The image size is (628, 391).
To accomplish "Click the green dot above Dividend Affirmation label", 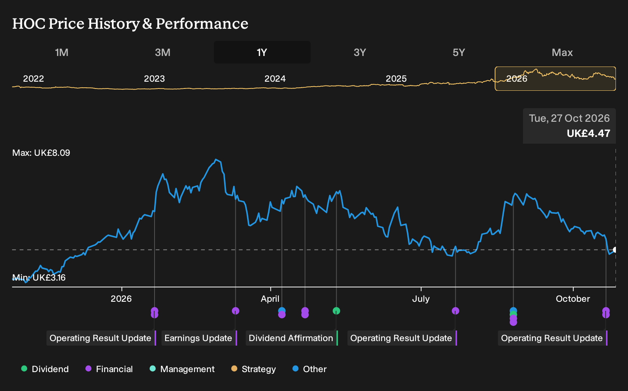I will pos(336,311).
